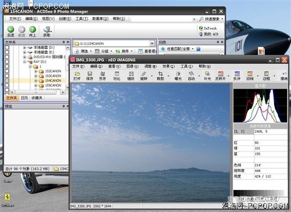Switch to the 日历 tab

[x=24, y=98]
